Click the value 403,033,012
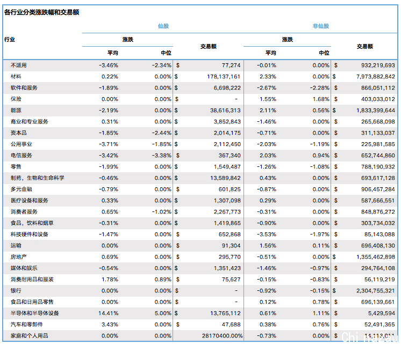The width and height of the screenshot is (401, 344). [x=378, y=99]
